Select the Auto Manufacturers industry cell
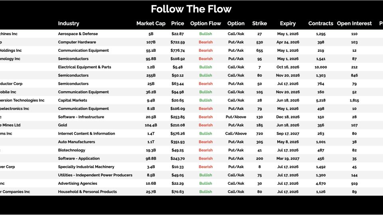 (x=77, y=142)
